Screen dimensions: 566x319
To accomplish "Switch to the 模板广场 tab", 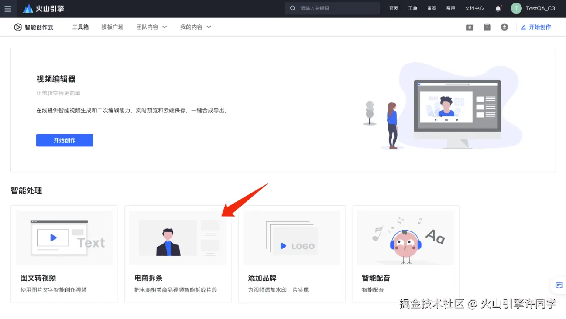I will (x=113, y=27).
